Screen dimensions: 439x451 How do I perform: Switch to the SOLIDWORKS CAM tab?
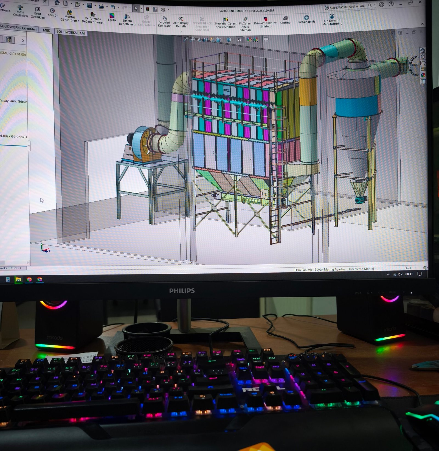tap(71, 33)
